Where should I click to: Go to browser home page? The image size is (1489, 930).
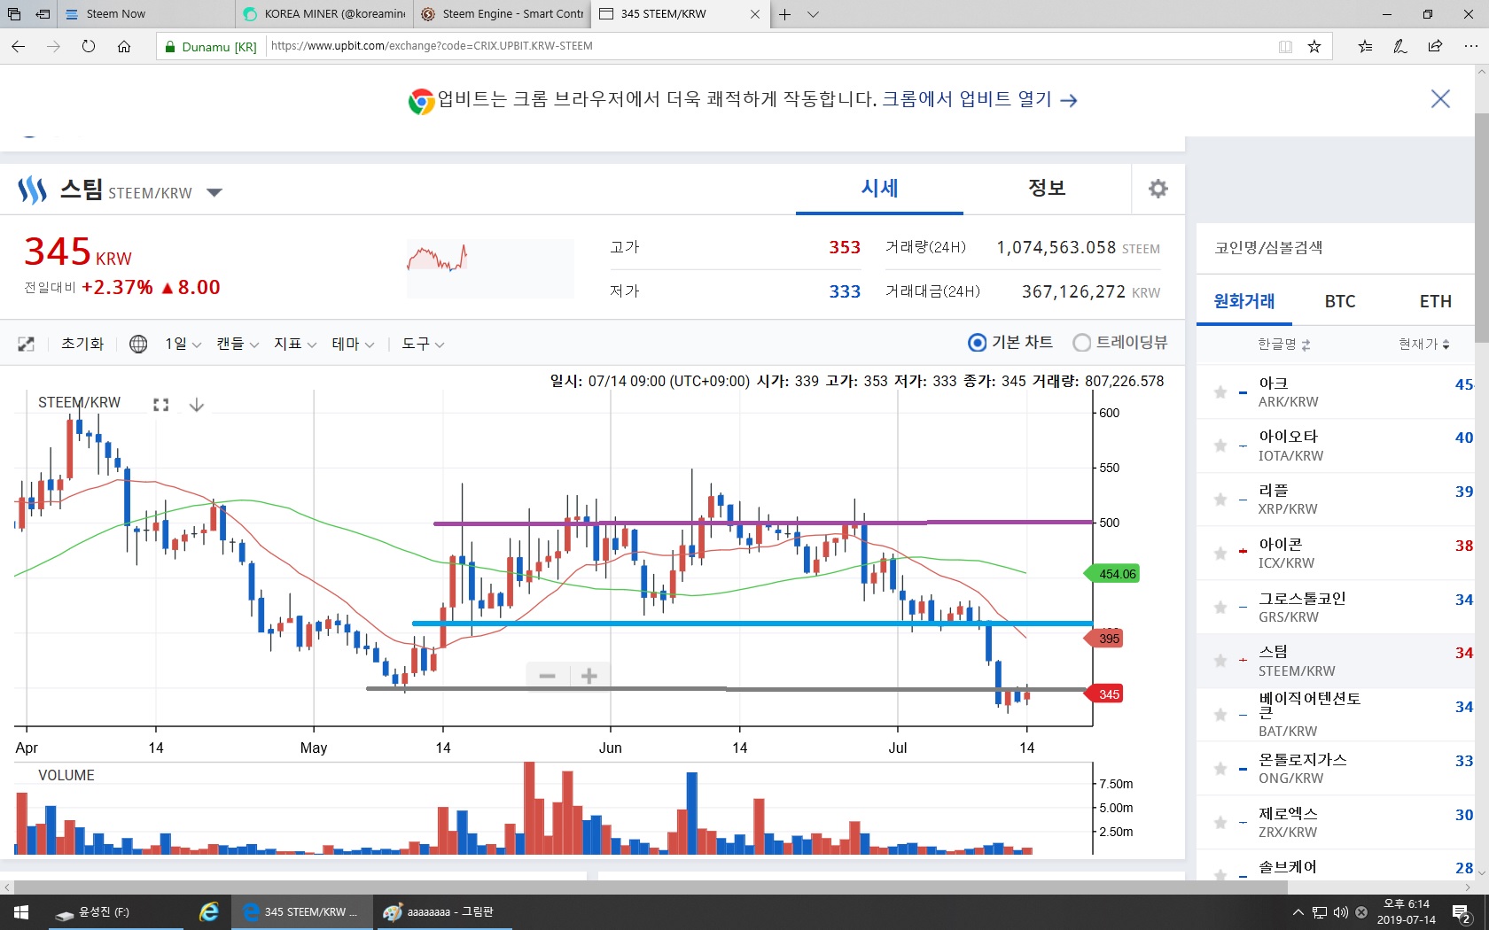[x=124, y=46]
